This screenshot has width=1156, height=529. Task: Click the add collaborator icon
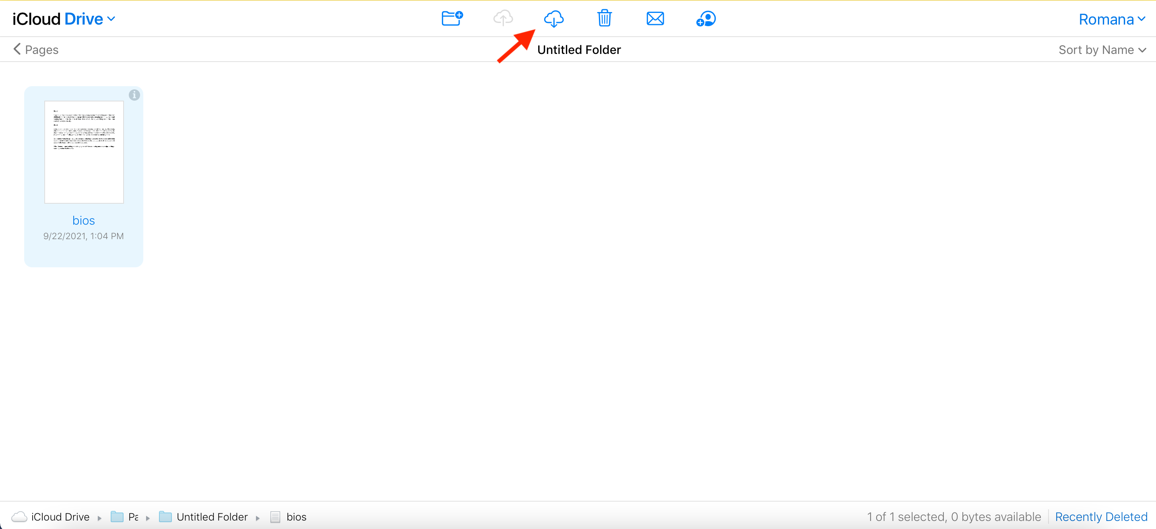705,19
